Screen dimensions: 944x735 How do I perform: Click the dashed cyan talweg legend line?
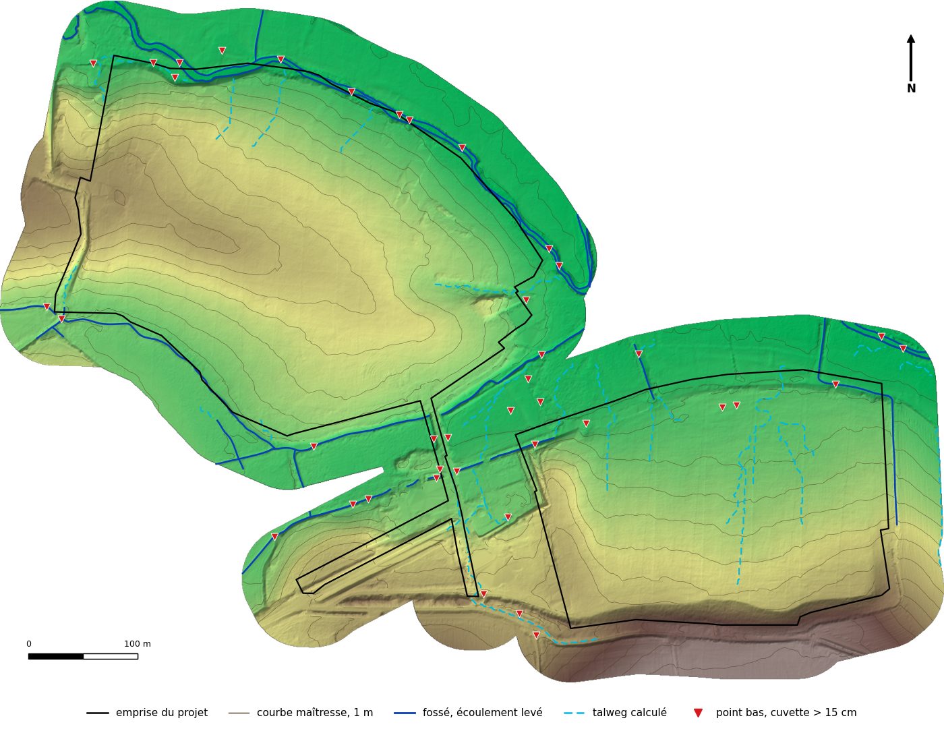tap(574, 713)
